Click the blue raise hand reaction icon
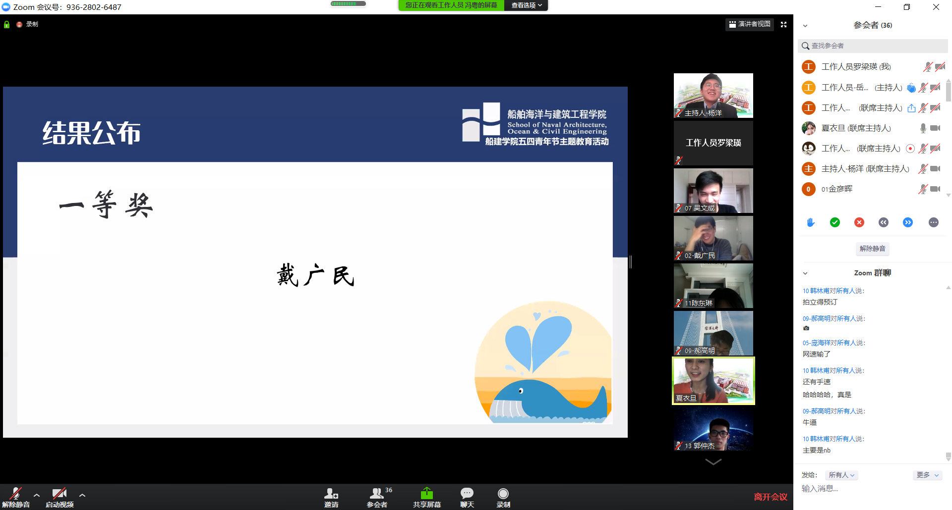This screenshot has width=952, height=510. [811, 222]
